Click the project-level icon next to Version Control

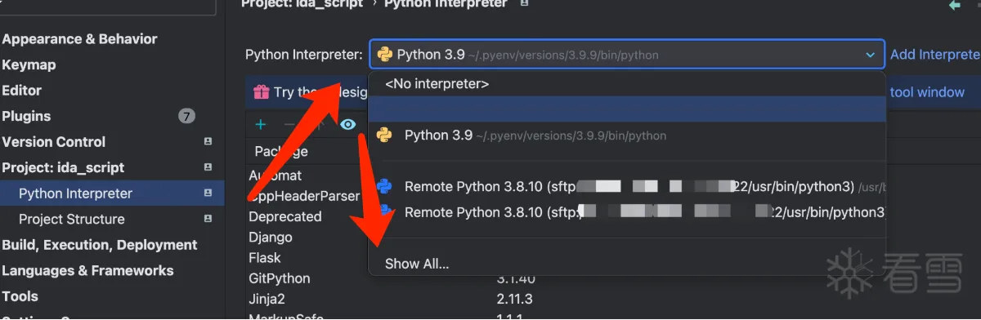(208, 142)
